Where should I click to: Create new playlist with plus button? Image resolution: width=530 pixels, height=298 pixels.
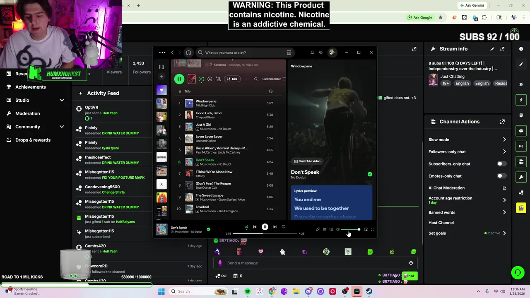(x=161, y=77)
